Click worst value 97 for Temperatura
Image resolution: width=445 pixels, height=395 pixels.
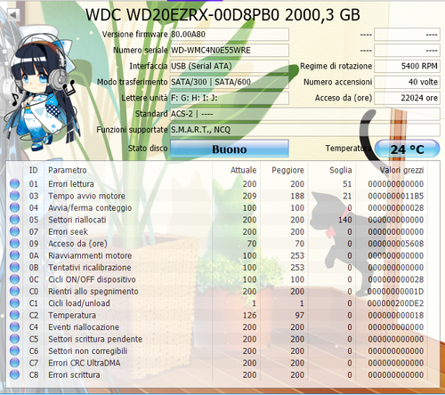point(300,315)
